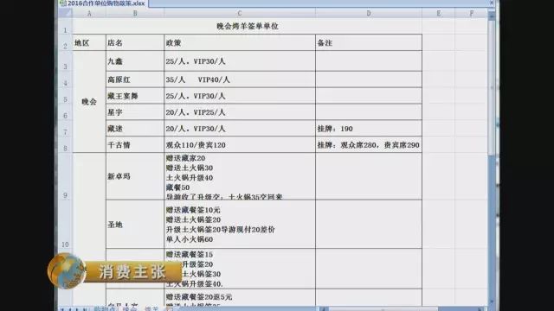Click the 圣地 policy cell with 赠送藏餐签10元
Viewport: 554px width, 311px height.
coord(240,225)
